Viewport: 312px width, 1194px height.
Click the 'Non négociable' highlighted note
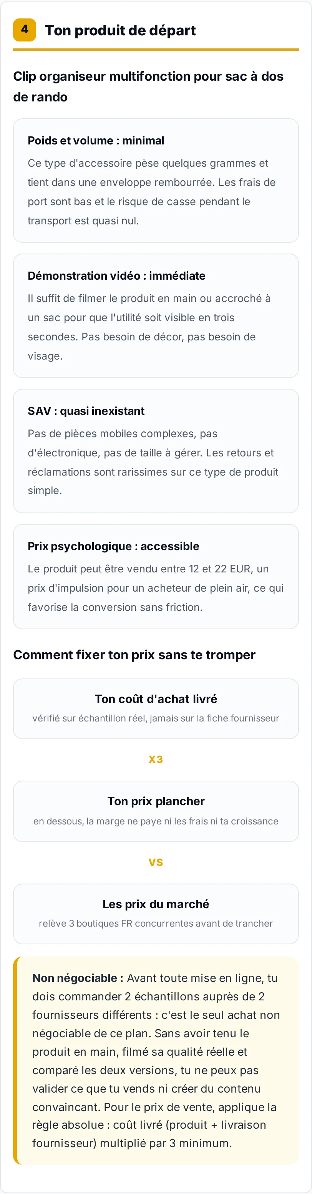(x=156, y=1061)
